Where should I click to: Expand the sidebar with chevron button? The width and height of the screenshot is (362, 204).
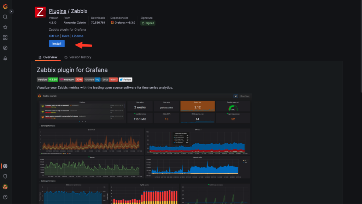coord(11,11)
